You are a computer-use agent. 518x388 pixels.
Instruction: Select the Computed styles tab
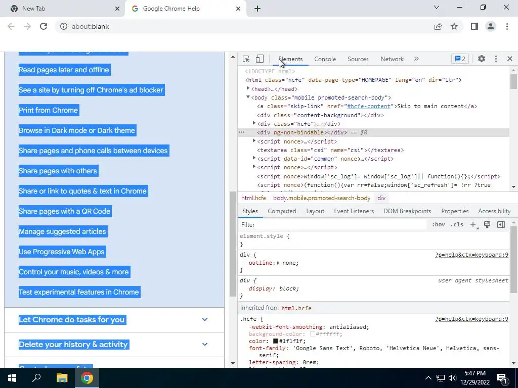[282, 211]
